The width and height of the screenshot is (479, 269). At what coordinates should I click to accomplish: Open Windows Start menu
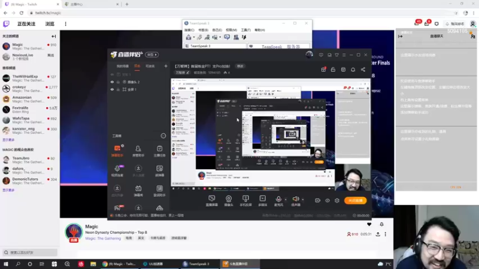[x=6, y=264]
